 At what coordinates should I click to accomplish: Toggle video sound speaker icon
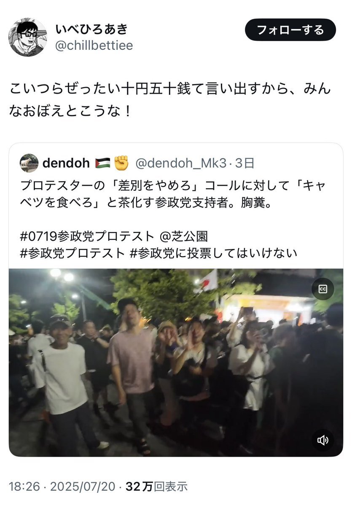tap(322, 440)
